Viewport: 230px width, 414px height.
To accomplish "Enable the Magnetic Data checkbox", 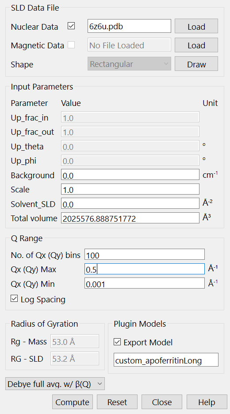I will [71, 45].
